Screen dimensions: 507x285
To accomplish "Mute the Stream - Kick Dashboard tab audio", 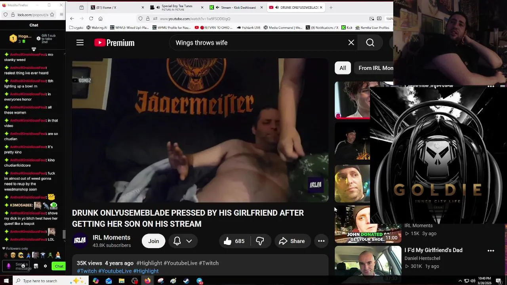I will pyautogui.click(x=217, y=8).
